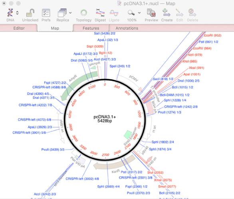Click the 100% magnifier zoom icon
234x199 pixels.
(x=131, y=13)
